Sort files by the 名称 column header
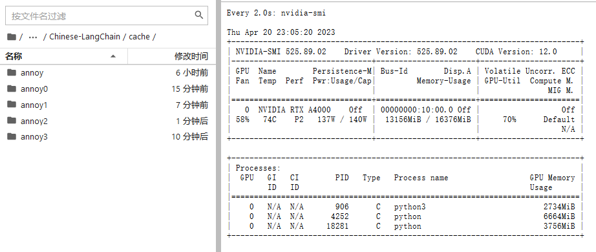The width and height of the screenshot is (596, 252). point(14,56)
